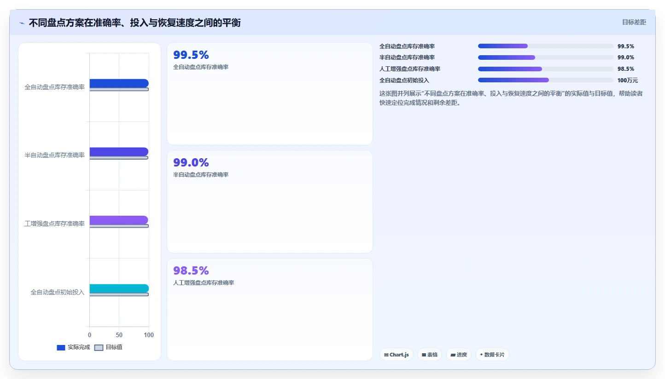Click the 全自动盘点初始投入 progress bar

click(x=546, y=80)
